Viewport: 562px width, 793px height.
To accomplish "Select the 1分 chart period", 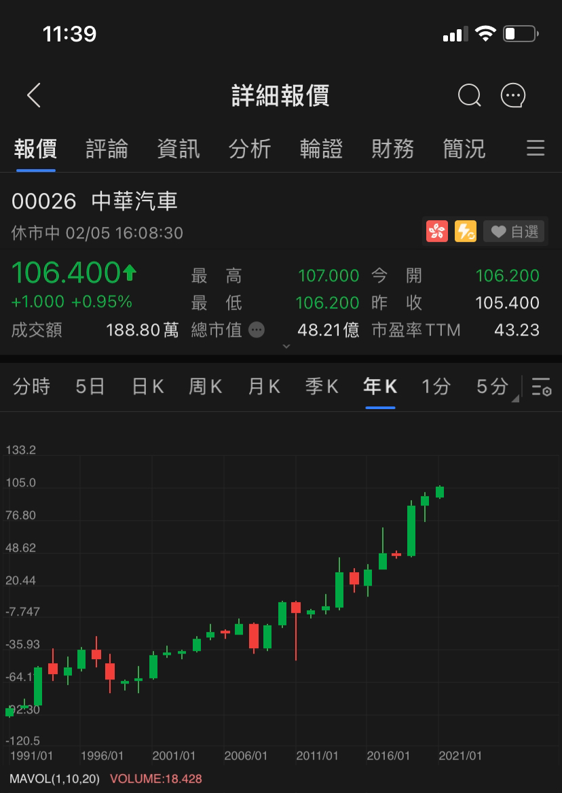I will 436,387.
